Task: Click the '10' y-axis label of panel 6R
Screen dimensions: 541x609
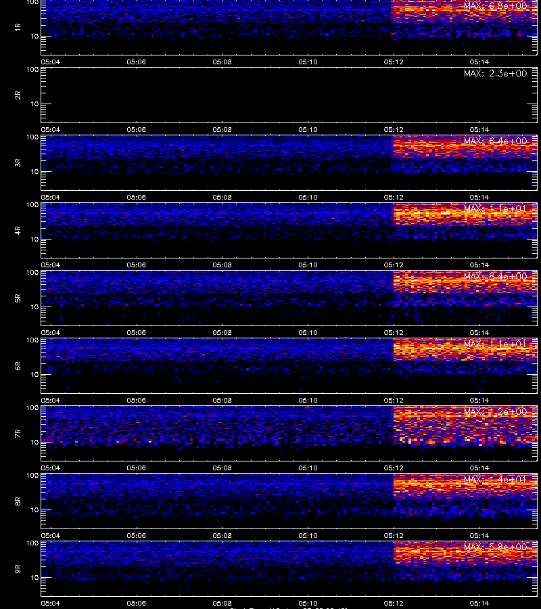Action: pyautogui.click(x=34, y=374)
